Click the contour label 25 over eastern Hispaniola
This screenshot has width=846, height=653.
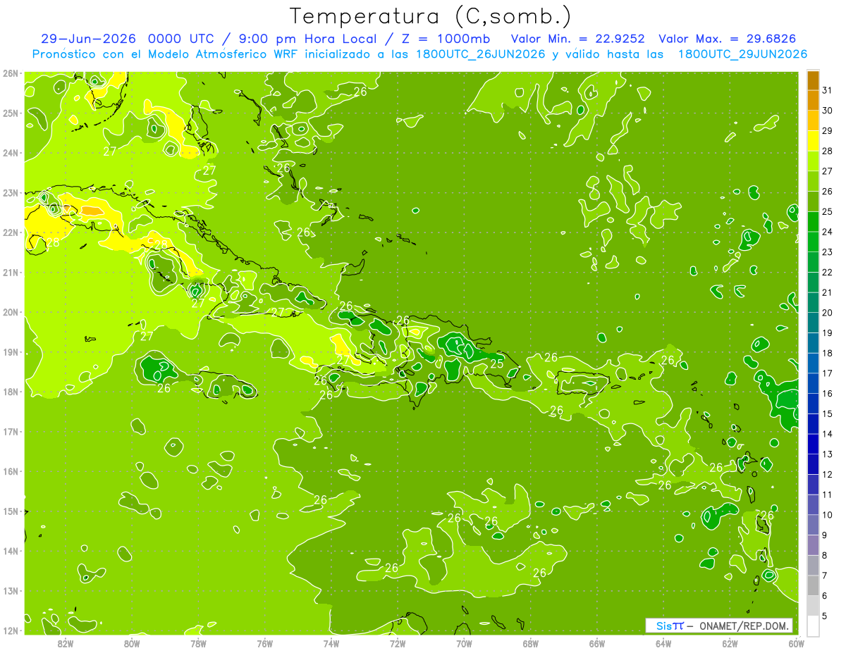pyautogui.click(x=497, y=363)
